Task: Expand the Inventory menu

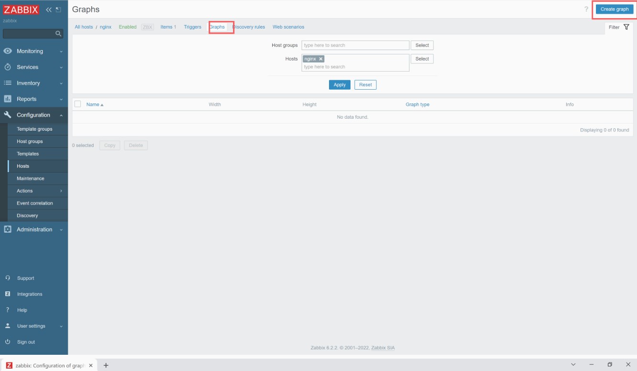Action: coord(61,83)
